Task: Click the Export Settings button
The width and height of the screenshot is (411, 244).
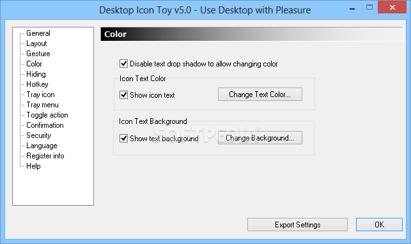Action: pos(297,225)
